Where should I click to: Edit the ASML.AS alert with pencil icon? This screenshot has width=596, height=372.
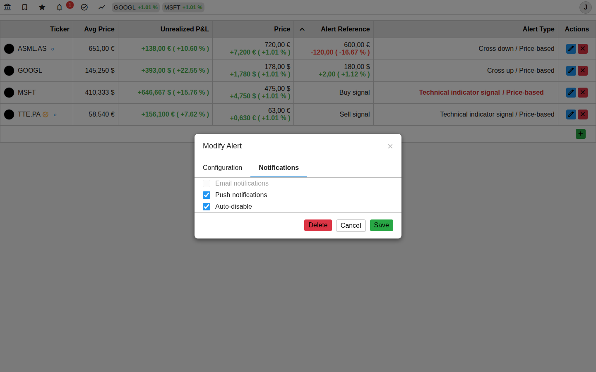571,49
